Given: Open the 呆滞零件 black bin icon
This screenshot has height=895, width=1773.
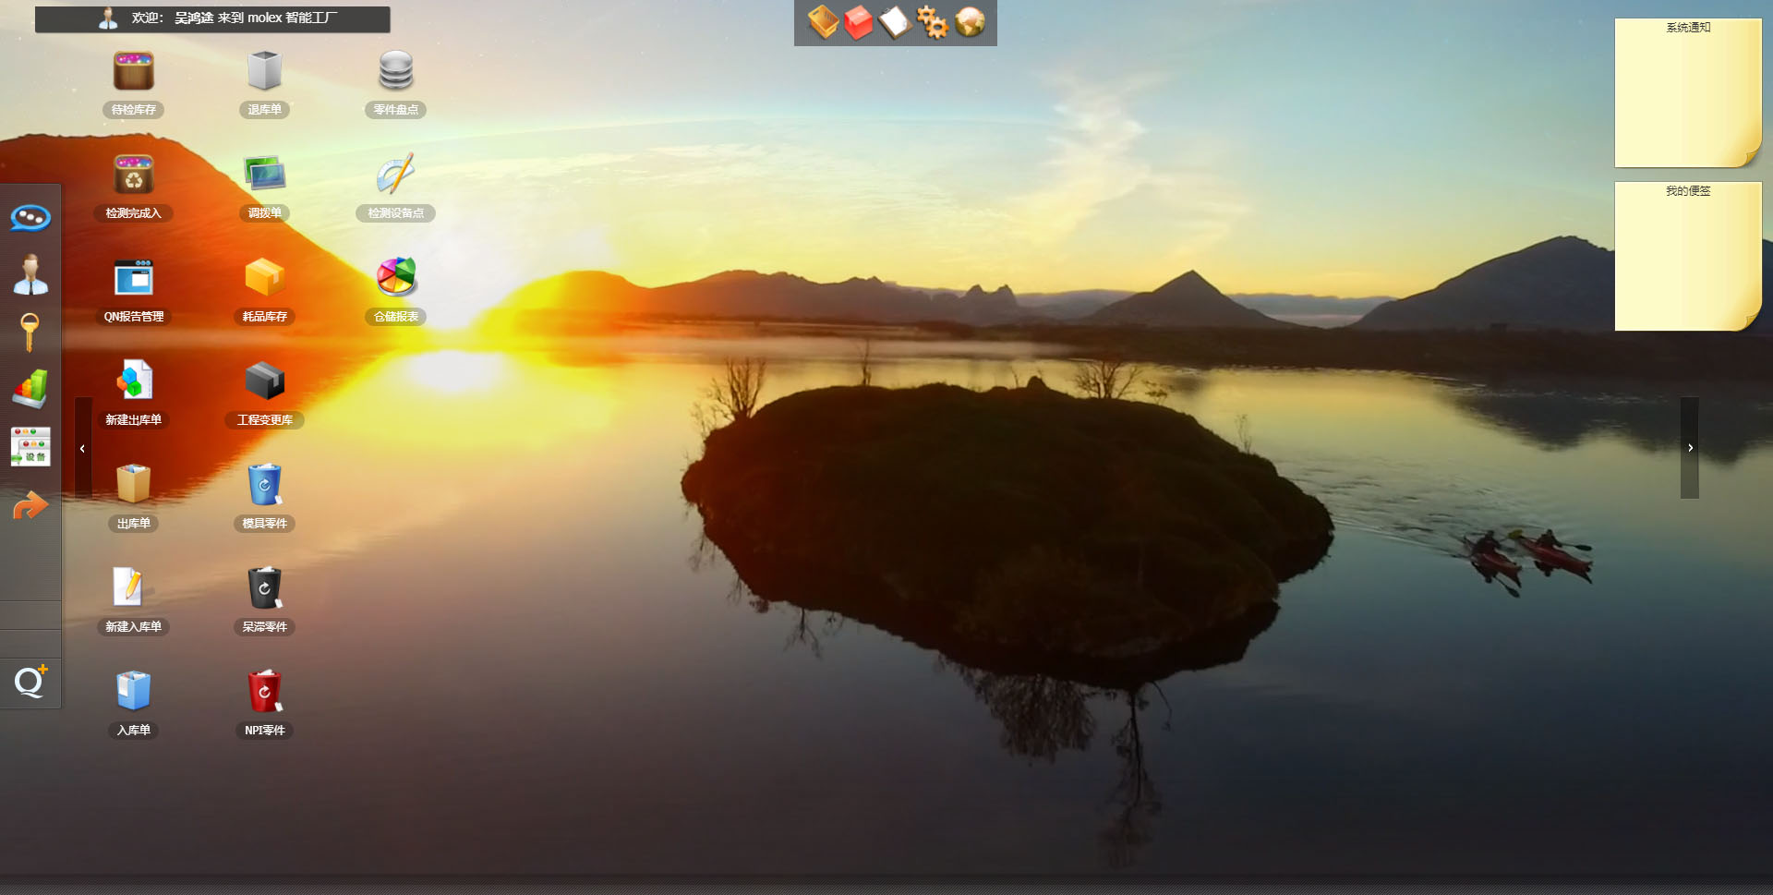Looking at the screenshot, I should pos(264,589).
